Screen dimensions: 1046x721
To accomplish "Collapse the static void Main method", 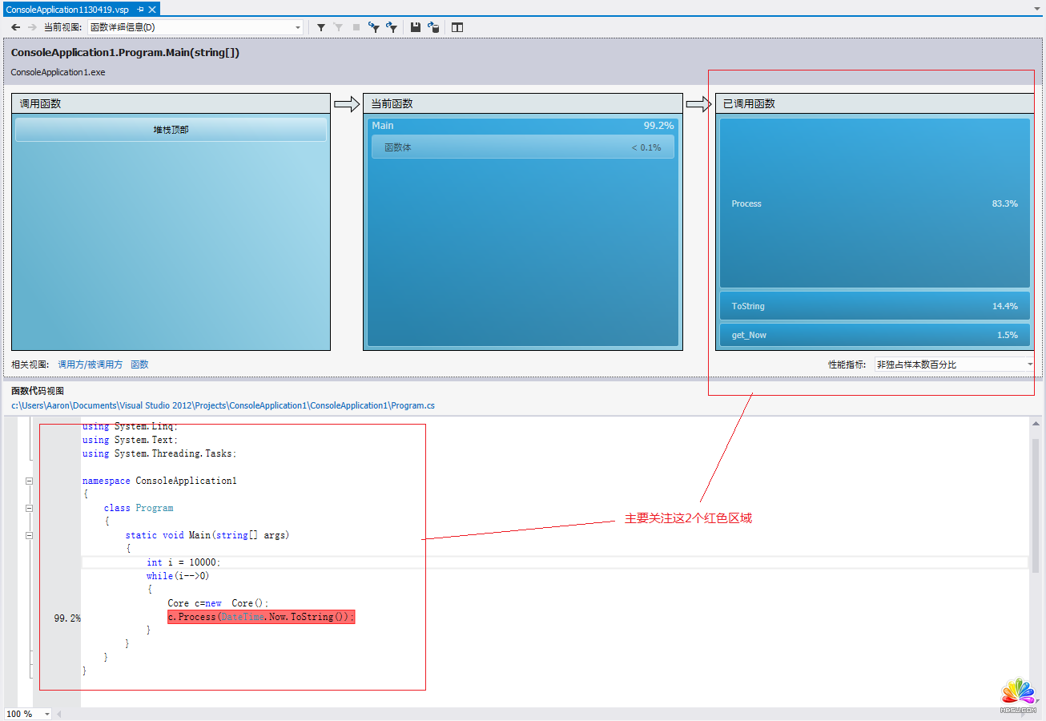I will coord(30,535).
